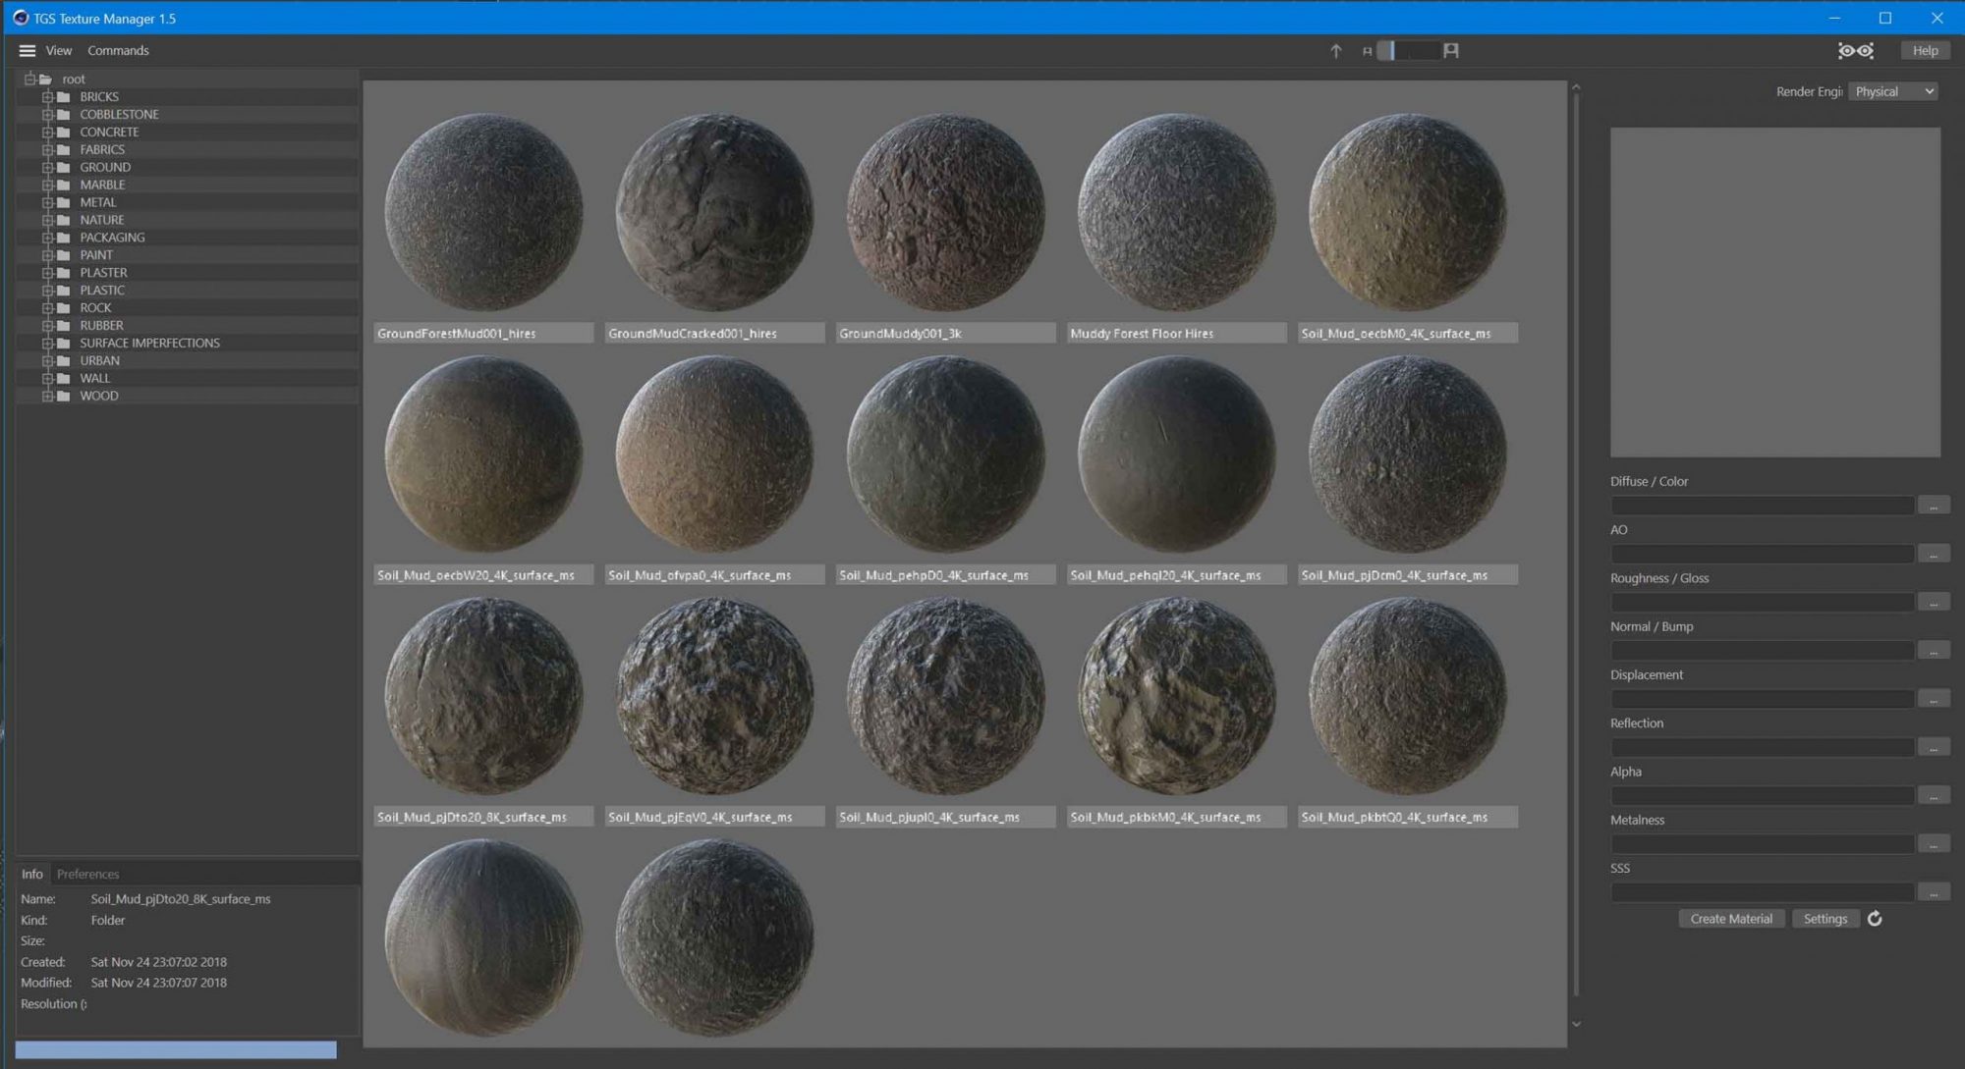The width and height of the screenshot is (1965, 1069).
Task: Browse for a Diffuse / Color texture
Action: [1933, 505]
